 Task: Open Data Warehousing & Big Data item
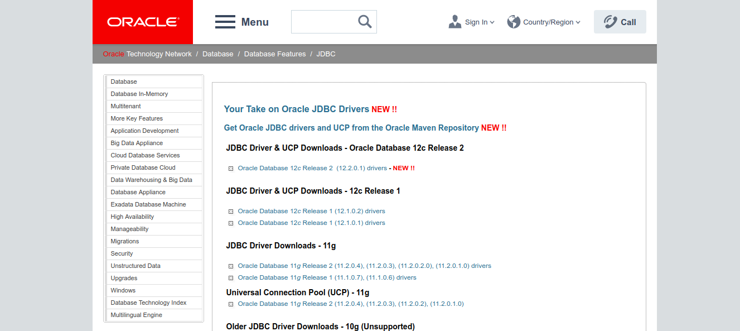(x=154, y=180)
